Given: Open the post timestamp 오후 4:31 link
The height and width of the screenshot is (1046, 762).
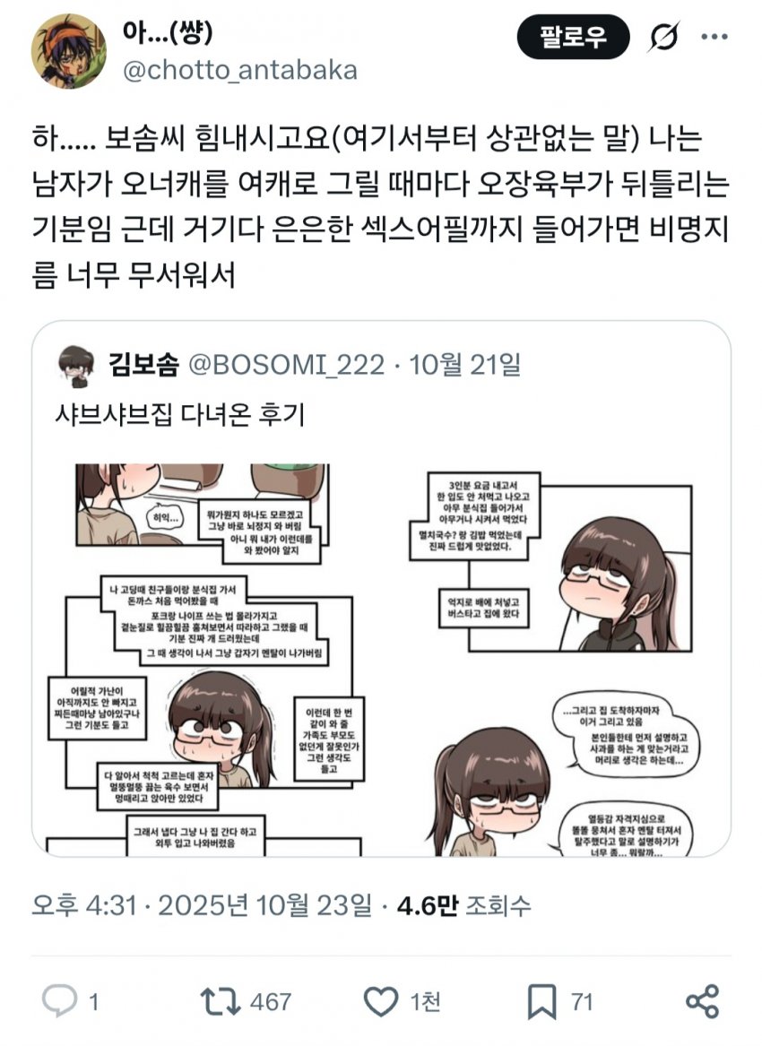Looking at the screenshot, I should [x=84, y=905].
